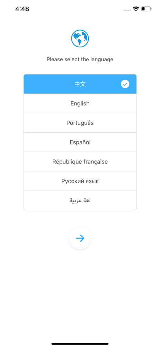Screen dimensions: 160x348
Task: Pick Español from the language list
Action: point(80,142)
